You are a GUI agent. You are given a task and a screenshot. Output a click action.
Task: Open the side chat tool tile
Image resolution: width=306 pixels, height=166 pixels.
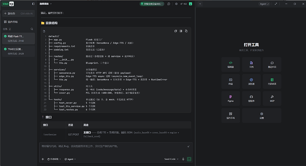[x=272, y=65]
